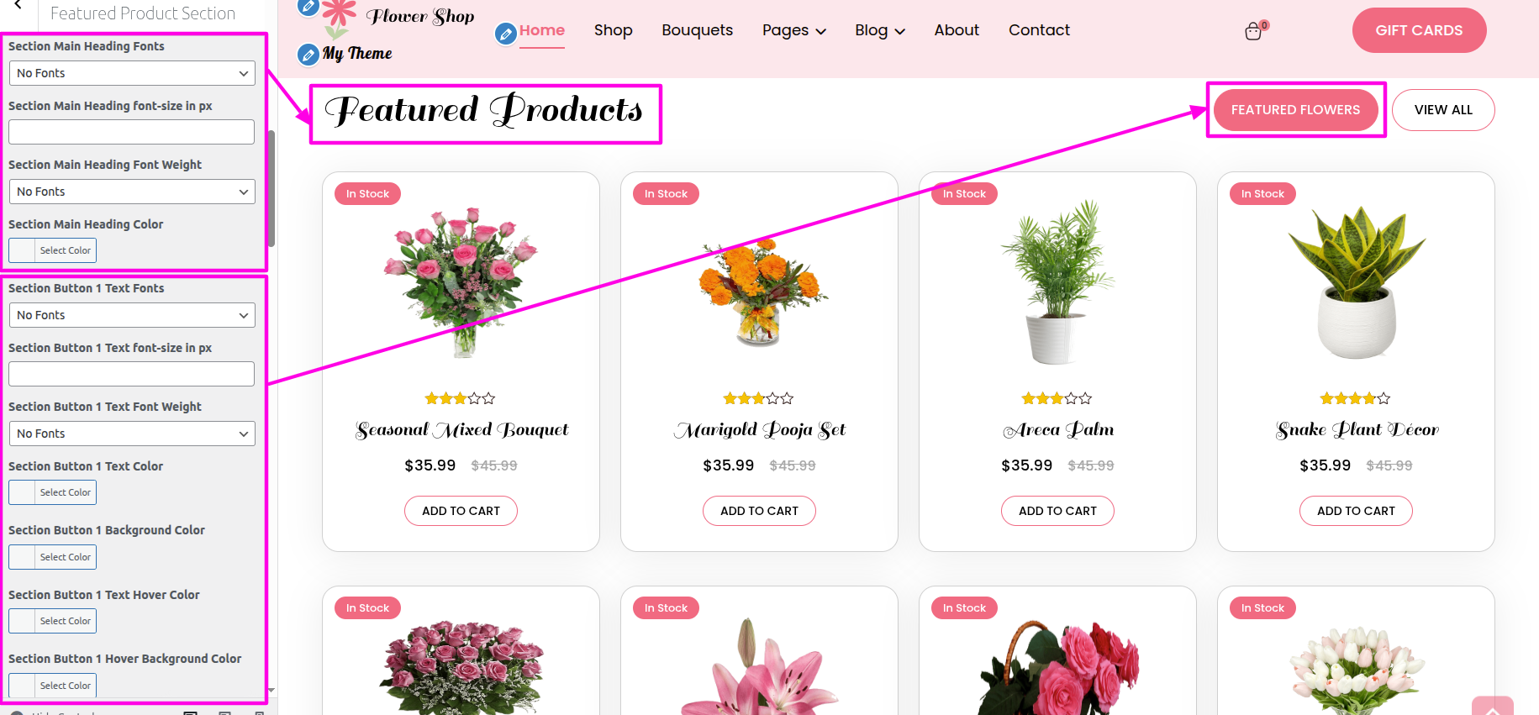Open Section Button 1 Text Fonts dropdown
1539x715 pixels.
click(132, 315)
